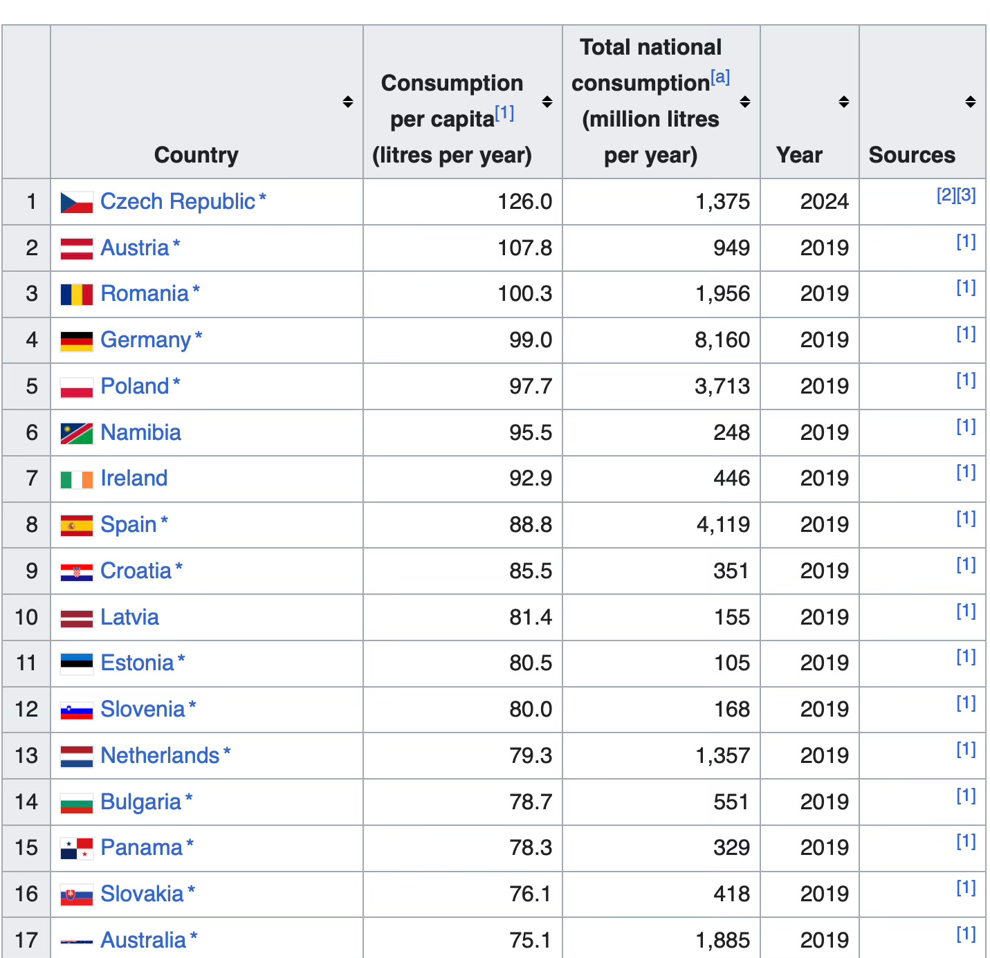The height and width of the screenshot is (958, 990).
Task: Click the Czech Republic flag icon
Action: point(76,203)
